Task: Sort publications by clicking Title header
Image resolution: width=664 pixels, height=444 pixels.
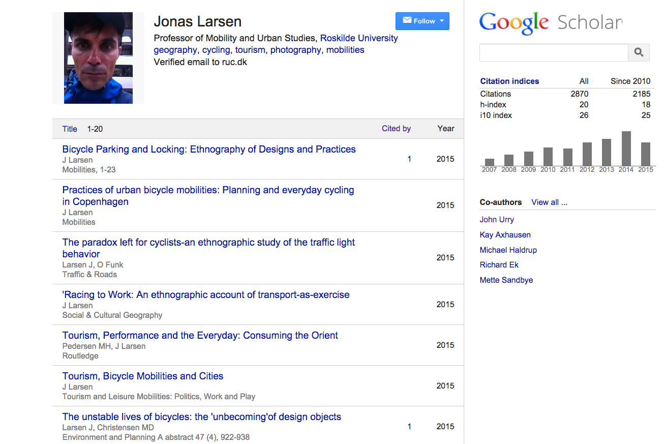Action: (69, 129)
